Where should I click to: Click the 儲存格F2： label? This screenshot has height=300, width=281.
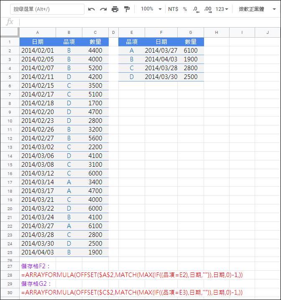pyautogui.click(x=36, y=266)
